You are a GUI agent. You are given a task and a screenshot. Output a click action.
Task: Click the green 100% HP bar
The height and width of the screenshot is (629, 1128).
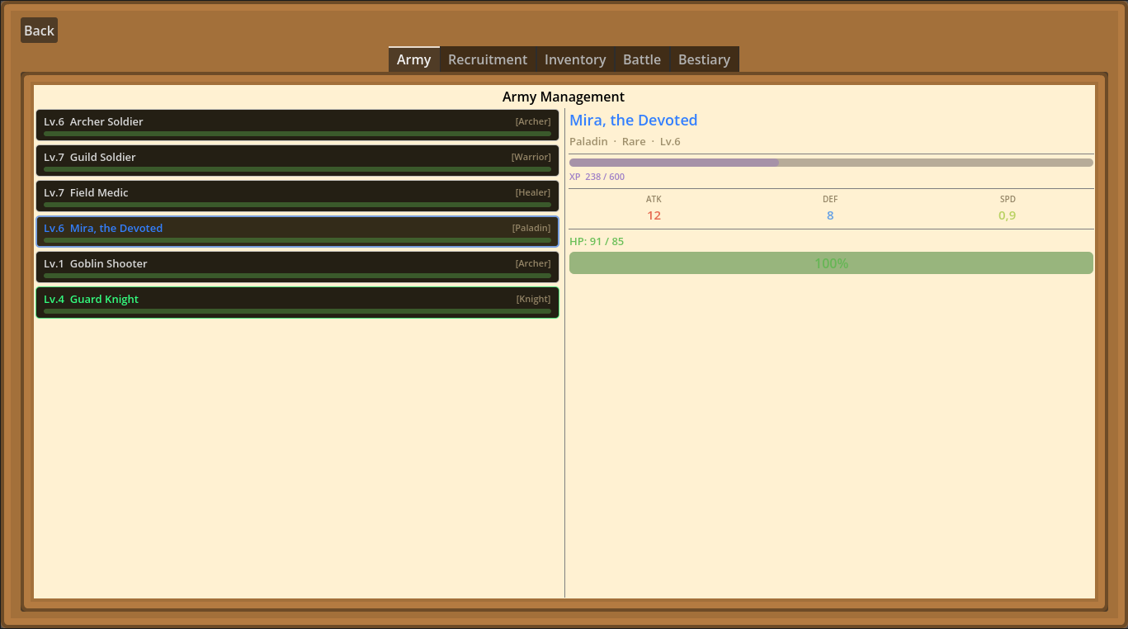tap(831, 263)
